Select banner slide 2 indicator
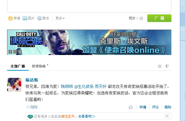 tap(15, 52)
